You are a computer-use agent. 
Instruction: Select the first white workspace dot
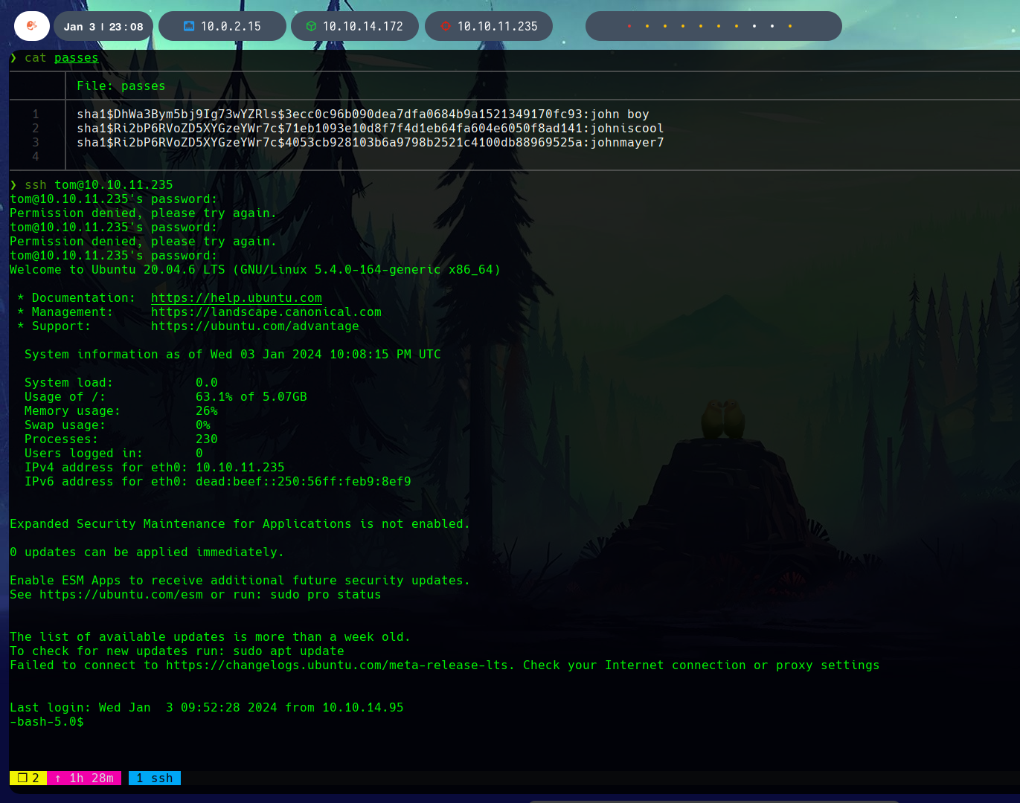tap(754, 26)
